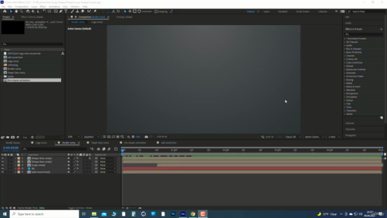This screenshot has width=387, height=218.
Task: Expand the Blur & Sharpen effects category
Action: tap(345, 49)
